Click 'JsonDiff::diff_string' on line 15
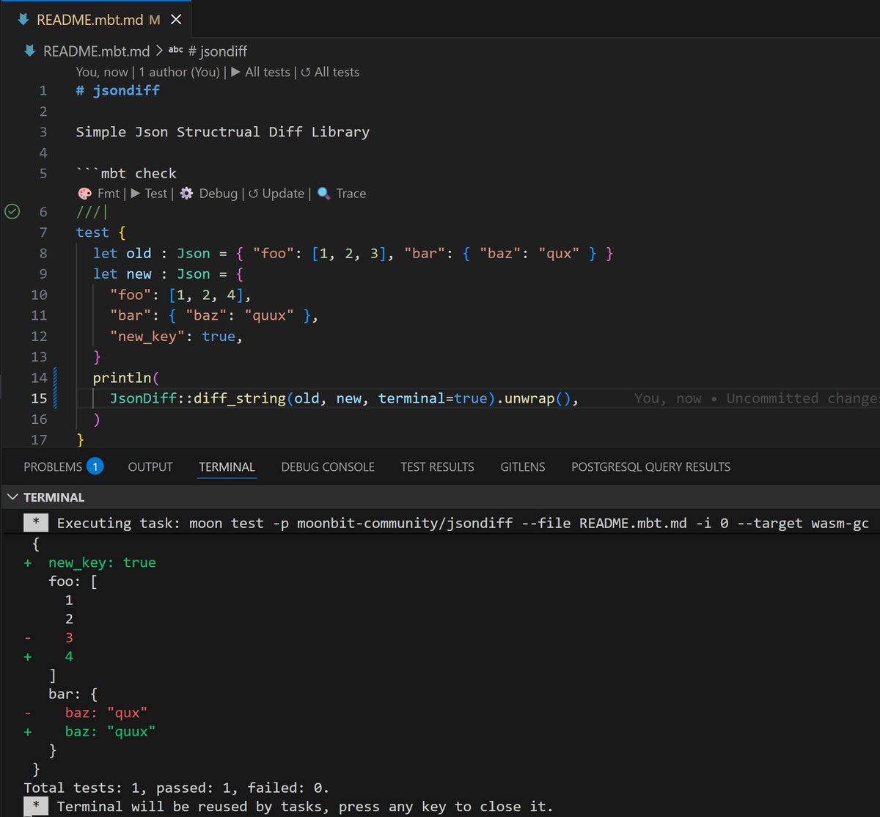 (x=197, y=398)
